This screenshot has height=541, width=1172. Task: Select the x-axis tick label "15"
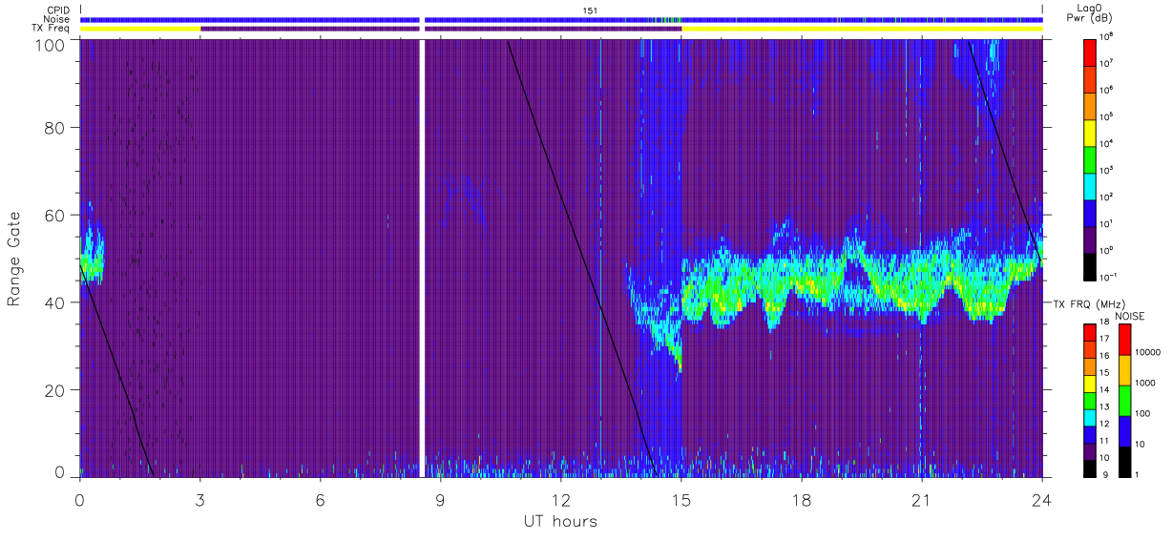(680, 499)
